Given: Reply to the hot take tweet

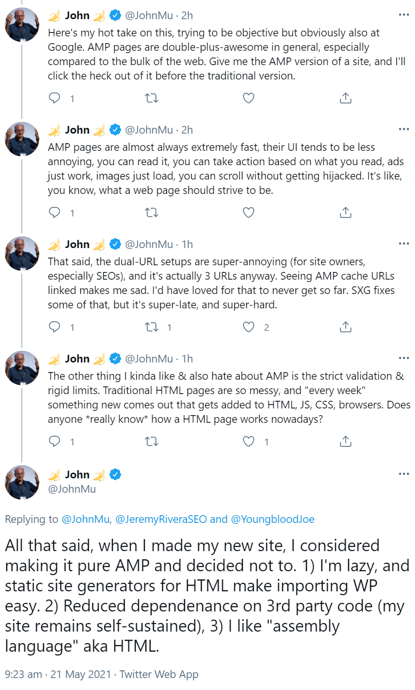Looking at the screenshot, I should pos(54,98).
